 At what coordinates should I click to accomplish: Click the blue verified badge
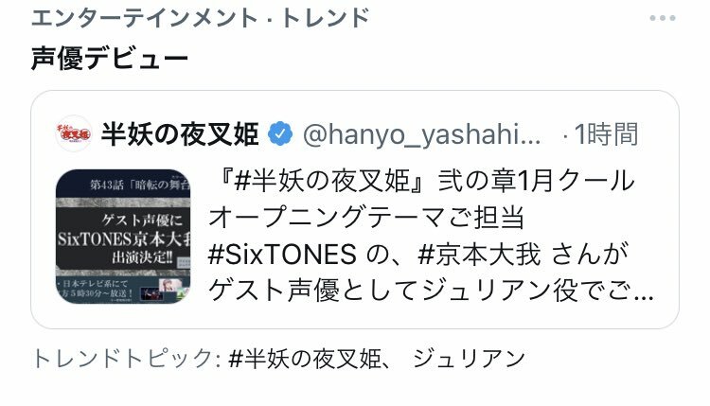coord(280,133)
